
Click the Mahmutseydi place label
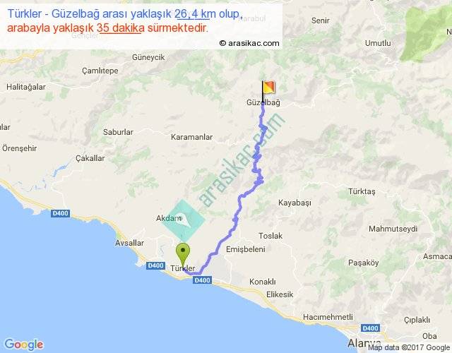coord(393,229)
